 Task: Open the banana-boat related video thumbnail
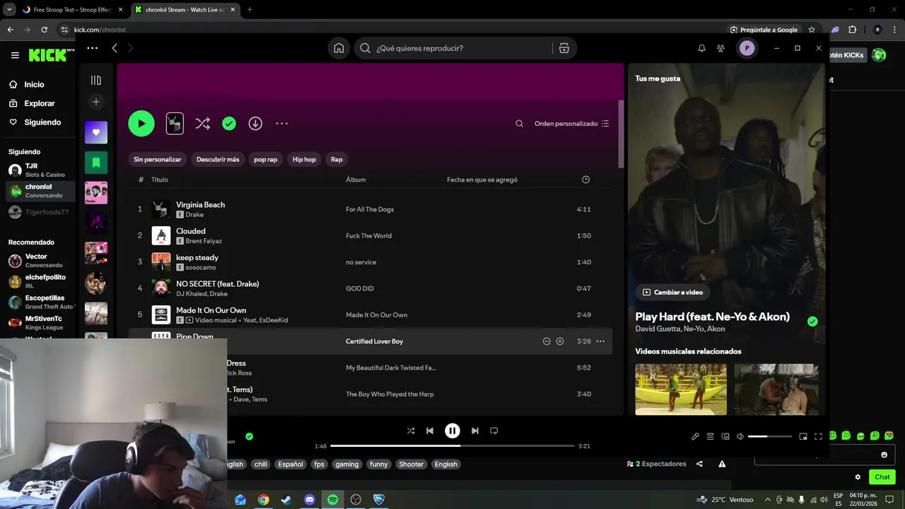(681, 389)
